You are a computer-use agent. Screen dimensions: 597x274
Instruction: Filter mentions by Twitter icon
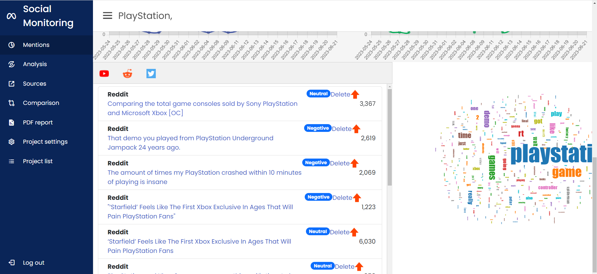click(151, 74)
